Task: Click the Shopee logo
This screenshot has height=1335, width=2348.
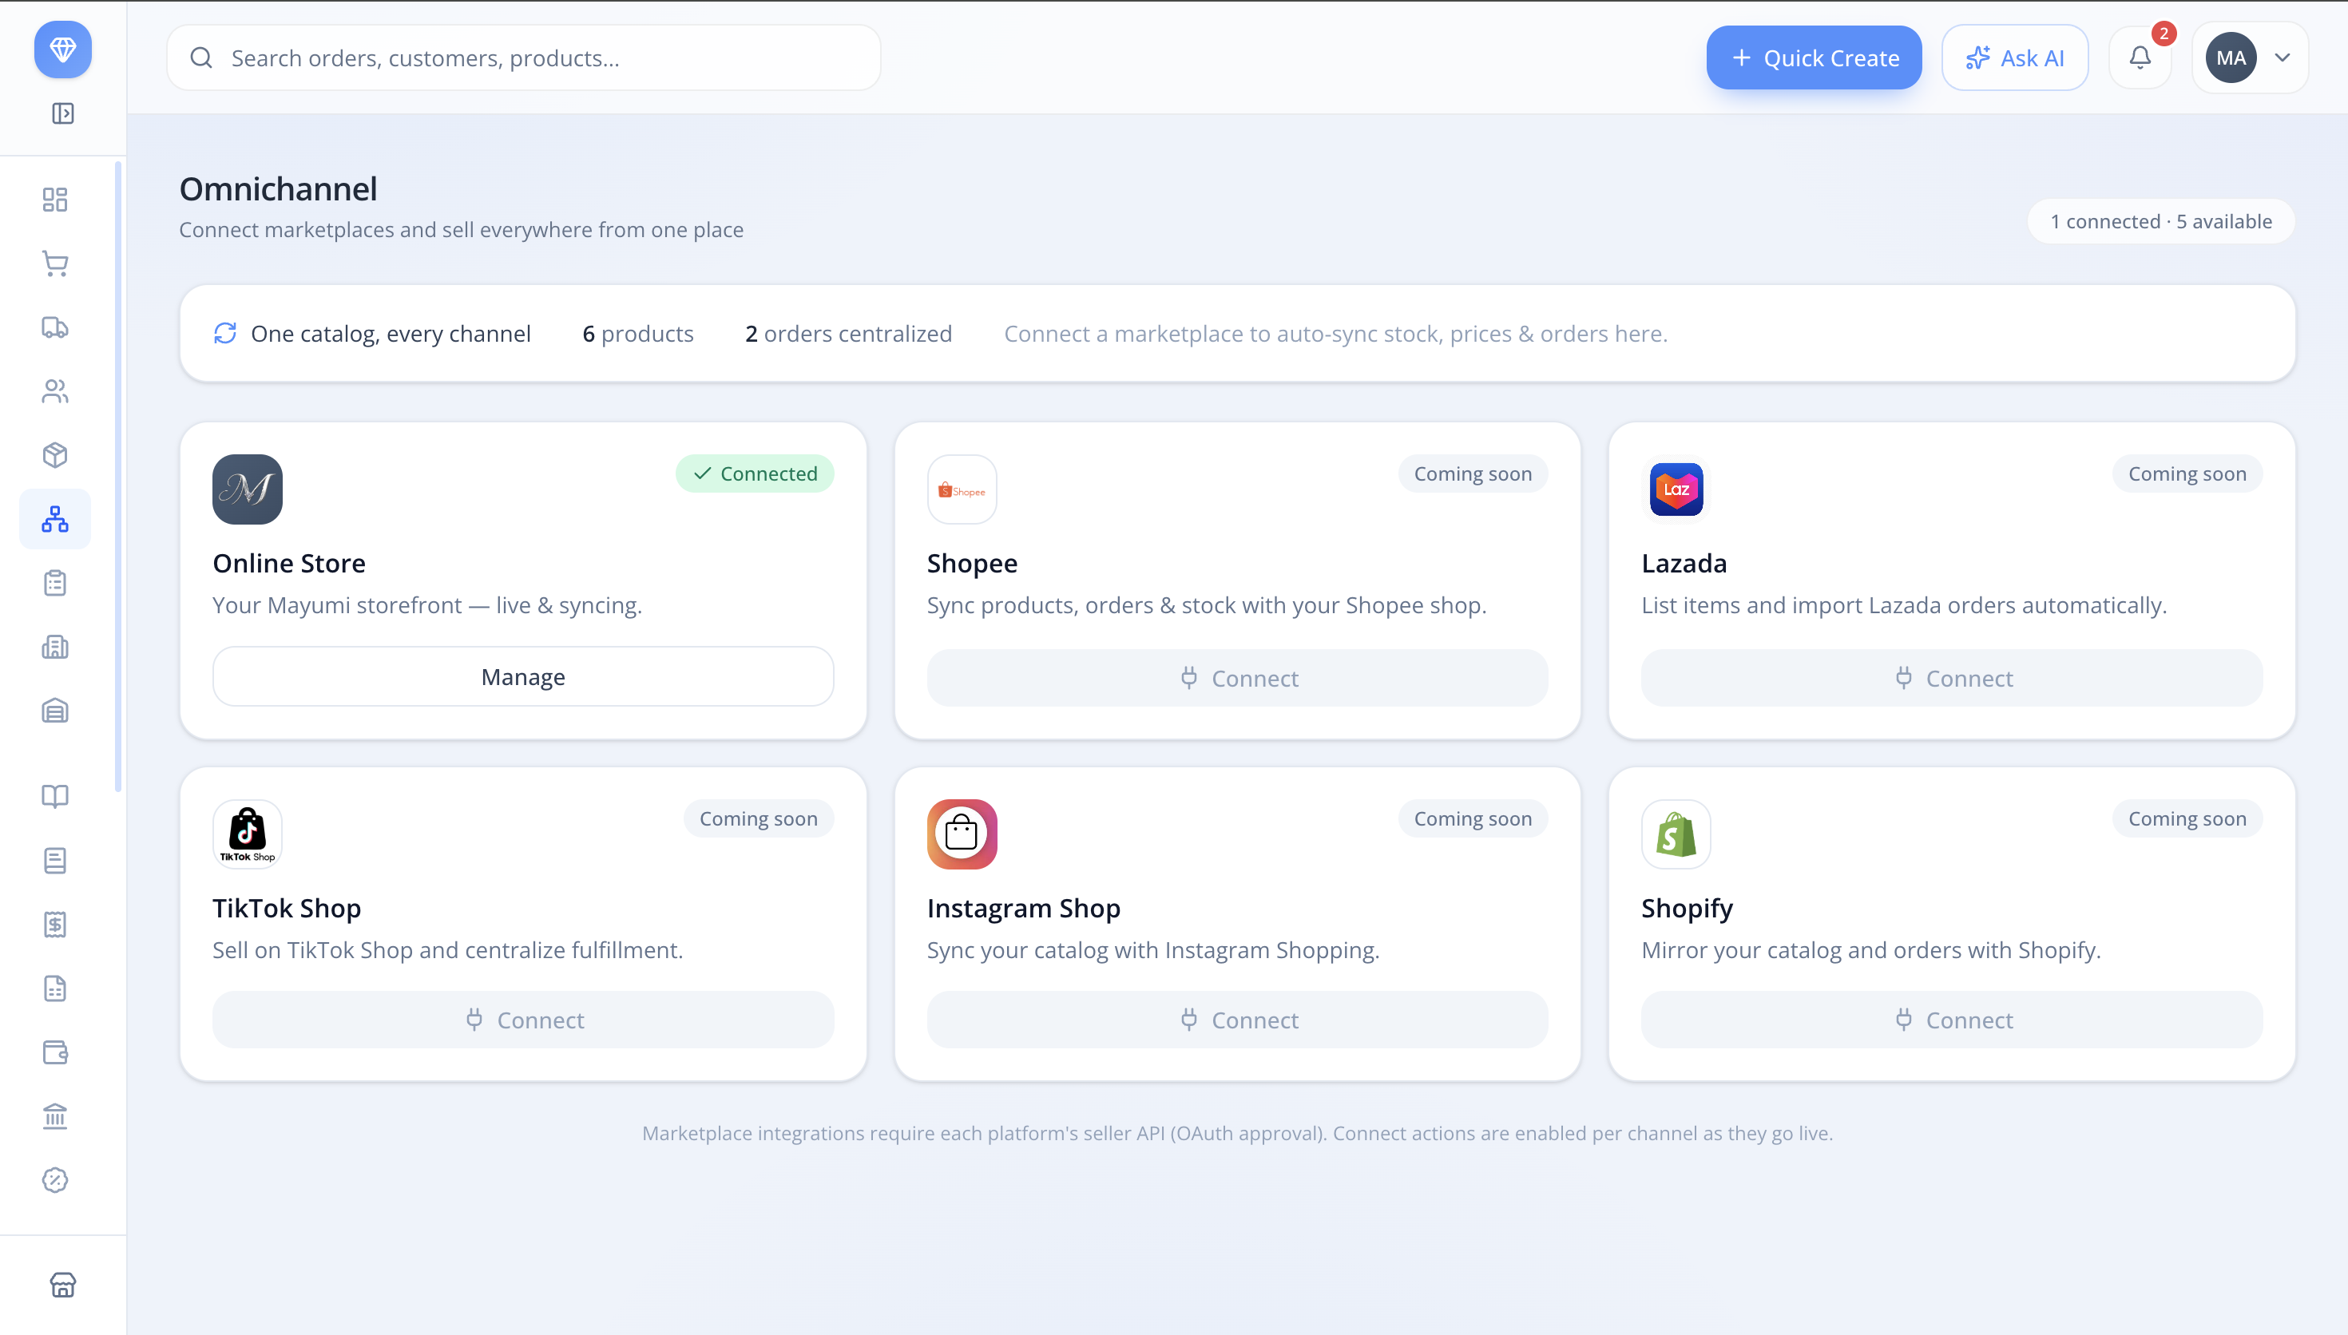Action: [962, 489]
